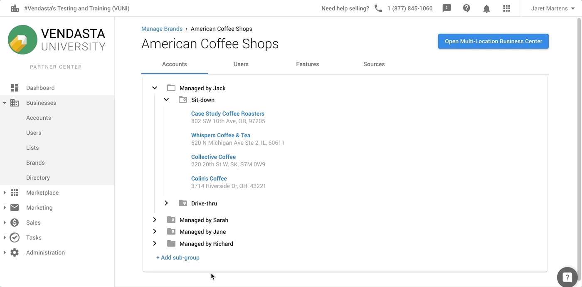Click the Managed by Jack folder icon

coord(171,88)
